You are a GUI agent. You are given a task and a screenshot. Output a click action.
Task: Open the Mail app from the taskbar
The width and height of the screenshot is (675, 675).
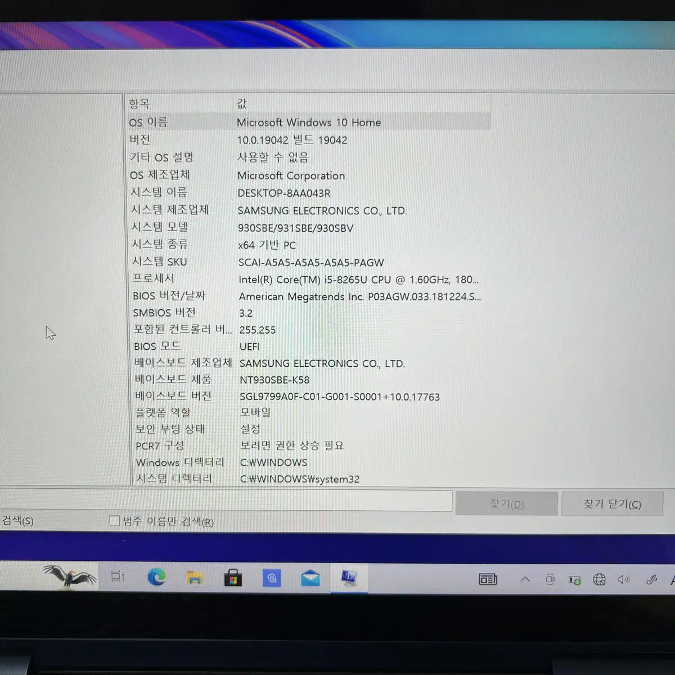tap(310, 578)
